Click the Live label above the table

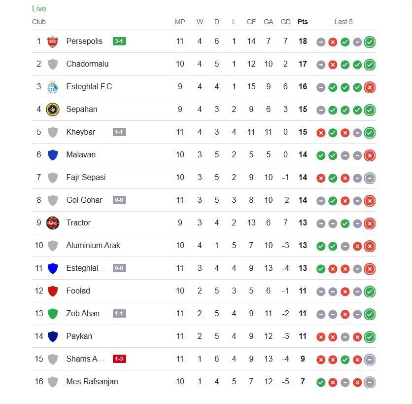click(38, 8)
